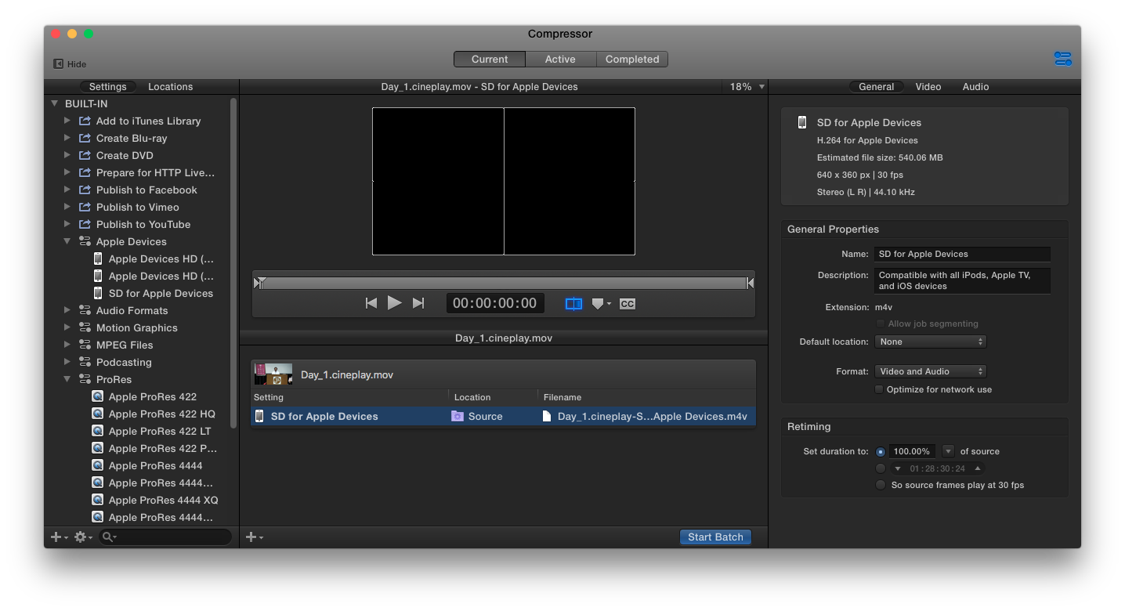Select percentage of source duration radio

click(x=881, y=451)
